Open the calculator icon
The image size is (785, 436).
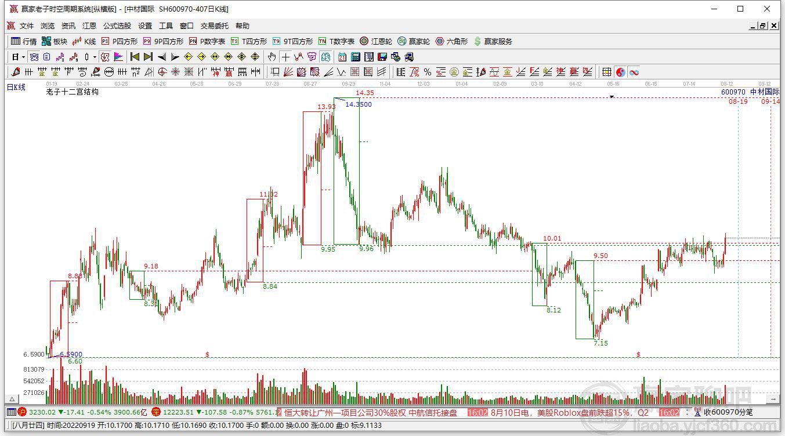point(356,57)
